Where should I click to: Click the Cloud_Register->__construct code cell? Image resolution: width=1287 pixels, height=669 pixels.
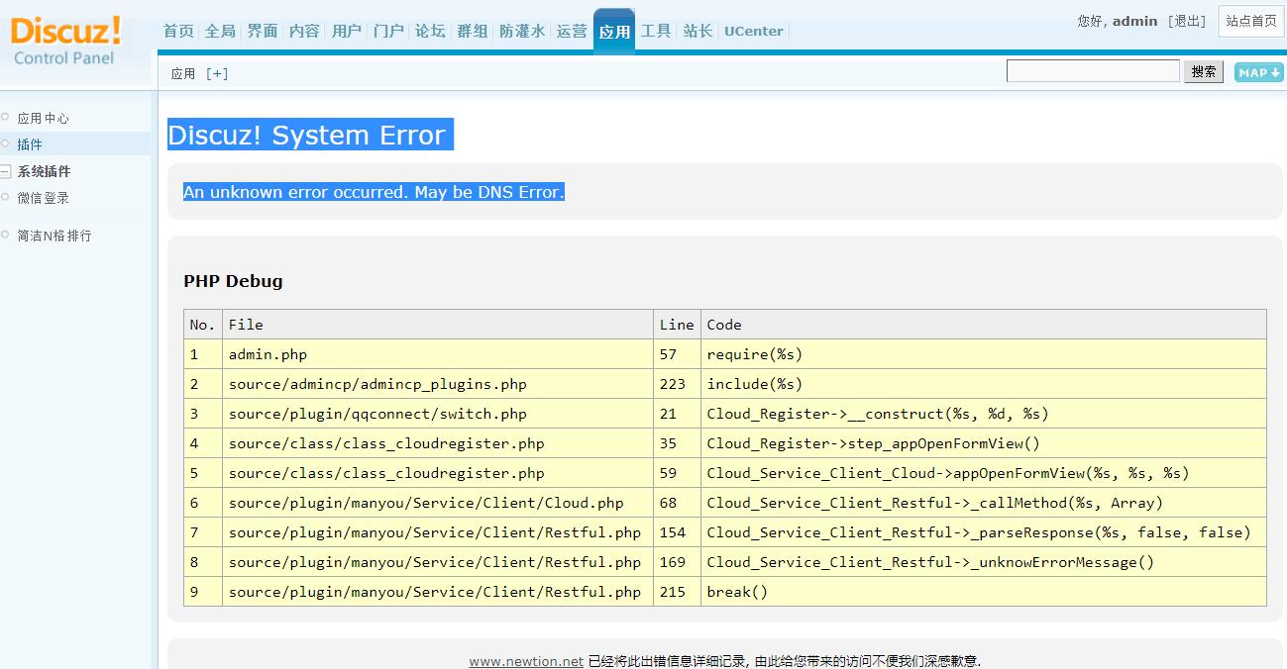(x=984, y=414)
